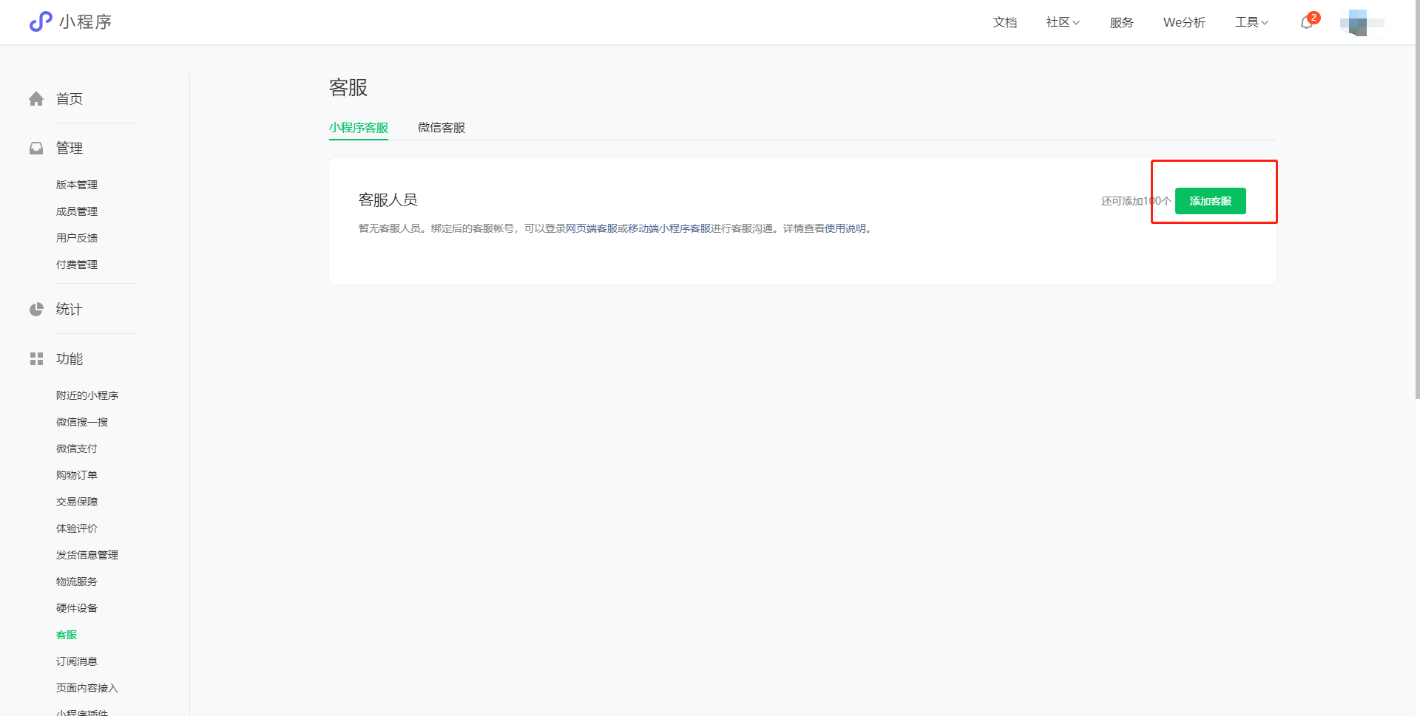Screen dimensions: 1420x716
Task: Open the notification bell icon
Action: pos(1307,22)
